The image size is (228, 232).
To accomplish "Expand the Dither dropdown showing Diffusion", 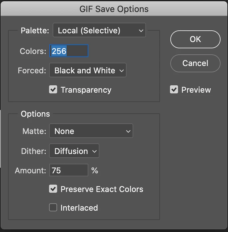I will click(74, 151).
